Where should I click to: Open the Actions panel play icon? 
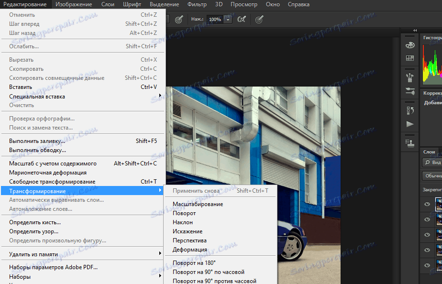tap(410, 124)
